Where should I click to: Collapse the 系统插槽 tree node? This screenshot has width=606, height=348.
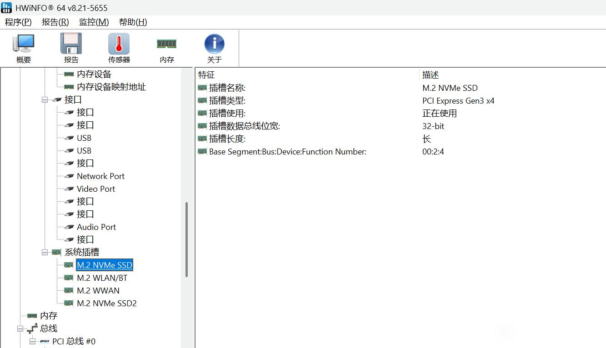tap(45, 253)
